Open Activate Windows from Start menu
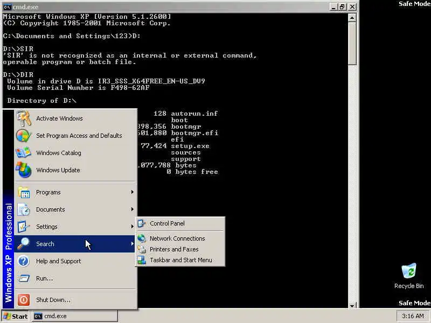Viewport: 431px width, 323px height. 75,118
